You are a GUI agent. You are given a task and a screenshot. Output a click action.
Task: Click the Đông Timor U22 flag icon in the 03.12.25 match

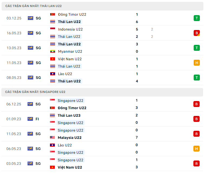click(53, 14)
